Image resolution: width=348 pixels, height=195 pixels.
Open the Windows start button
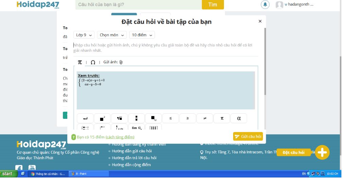click(9, 174)
